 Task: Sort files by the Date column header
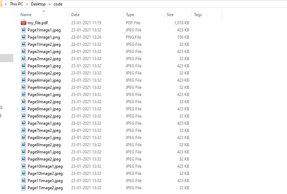[x=75, y=15]
